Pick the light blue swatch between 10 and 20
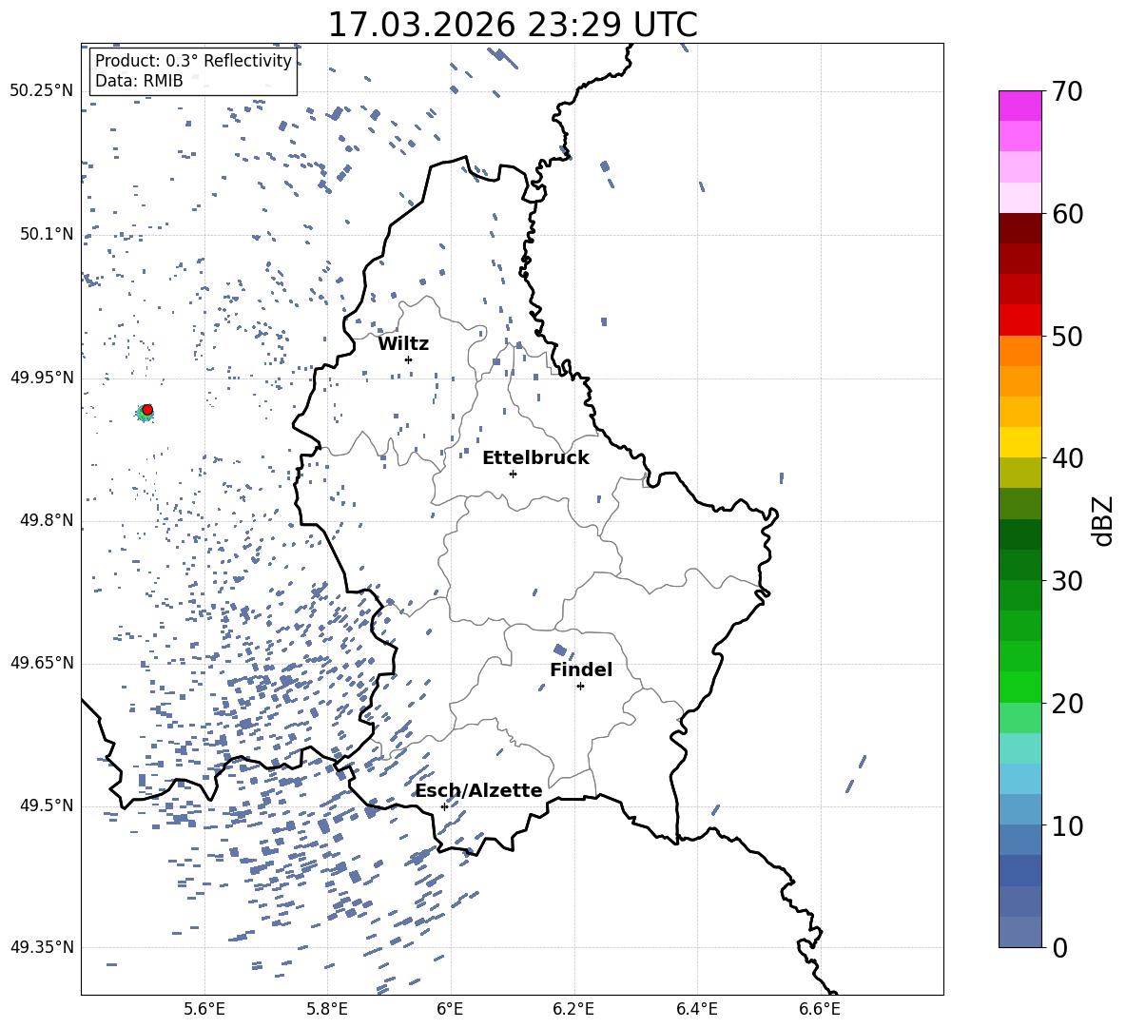The width and height of the screenshot is (1126, 1028). point(1019,779)
